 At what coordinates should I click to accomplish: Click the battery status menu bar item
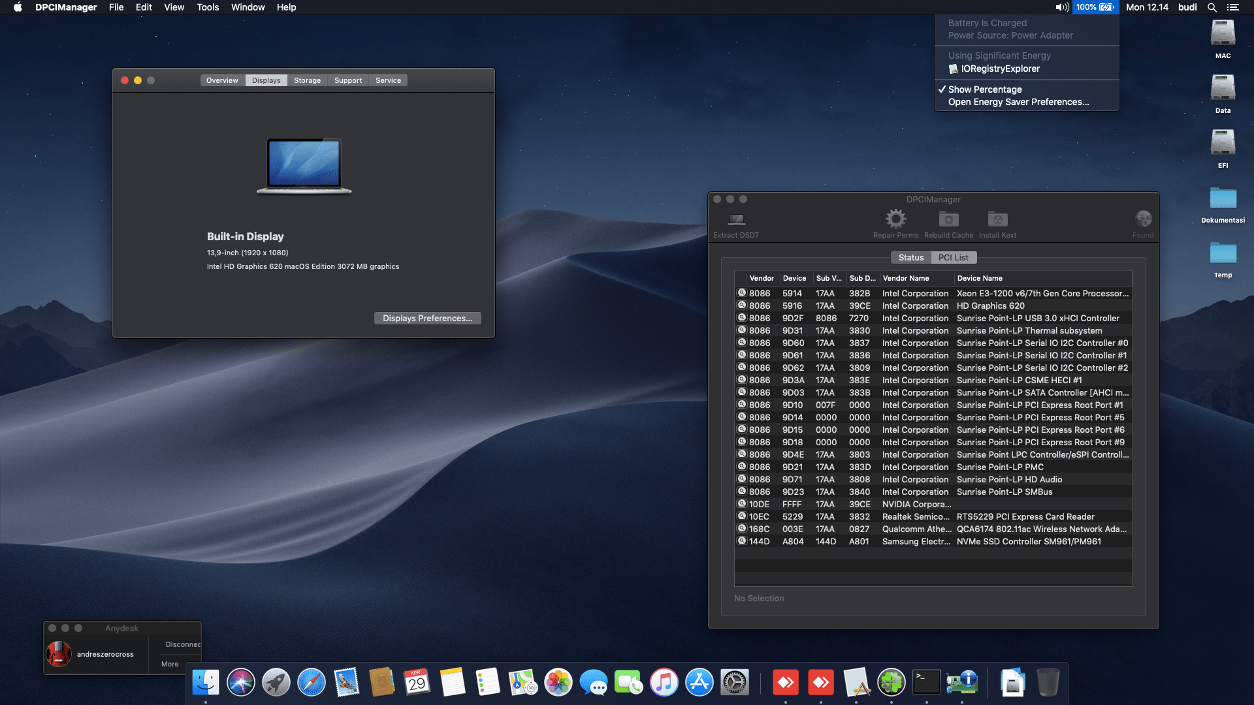tap(1095, 7)
